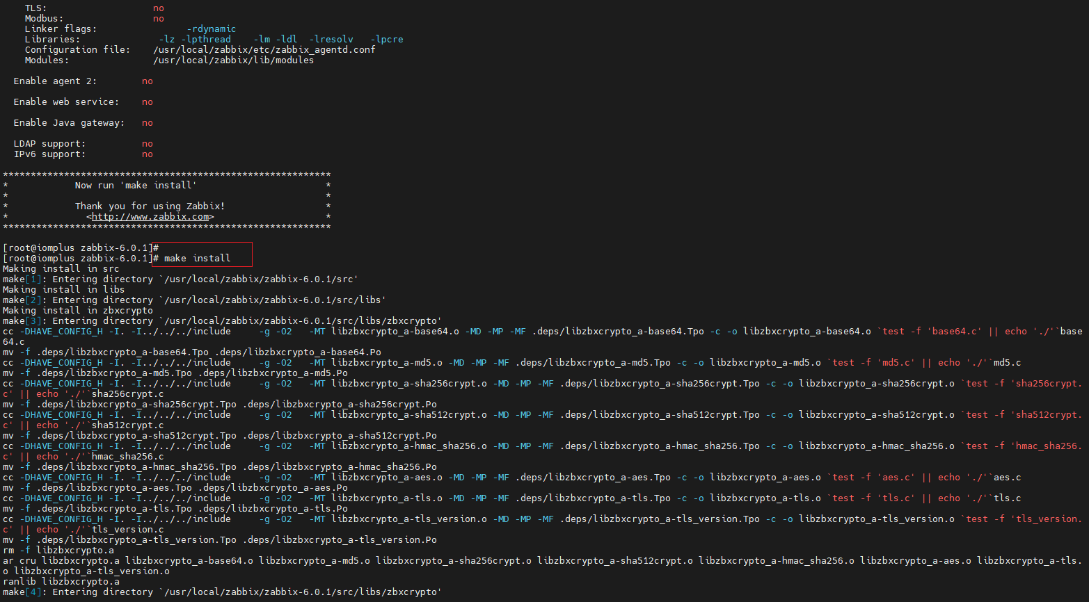Click the 'make install' command text
The height and width of the screenshot is (602, 1089).
(x=197, y=259)
